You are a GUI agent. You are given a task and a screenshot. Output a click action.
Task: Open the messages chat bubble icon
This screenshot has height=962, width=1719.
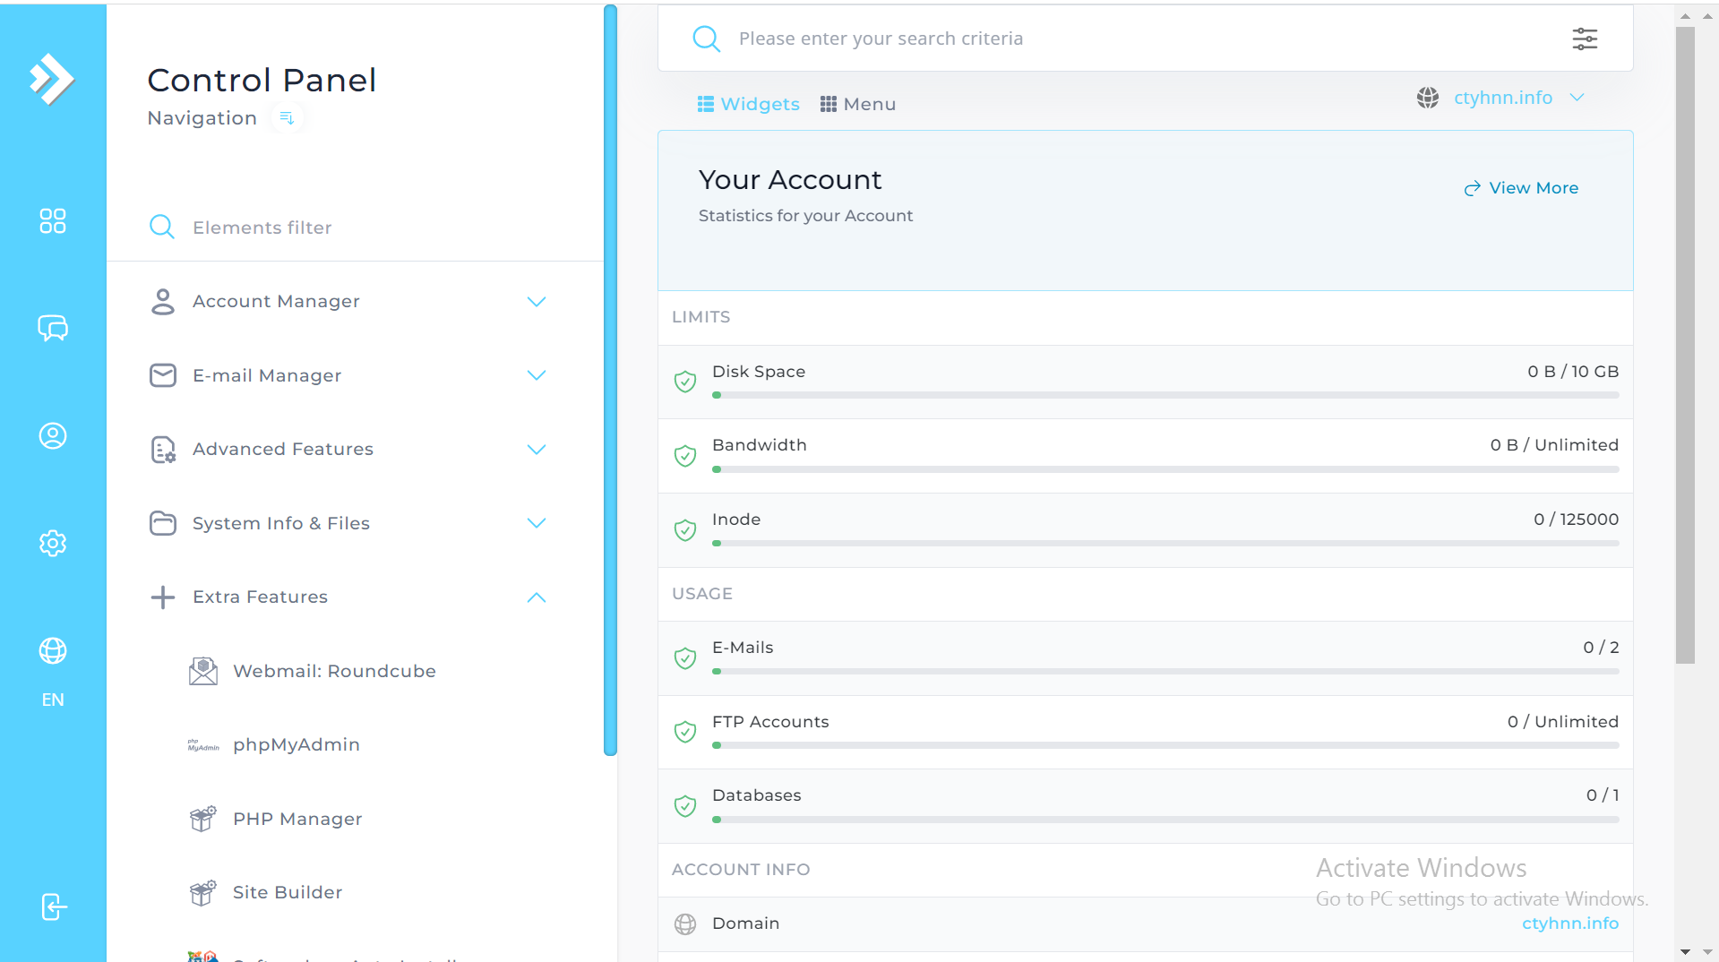pos(53,328)
